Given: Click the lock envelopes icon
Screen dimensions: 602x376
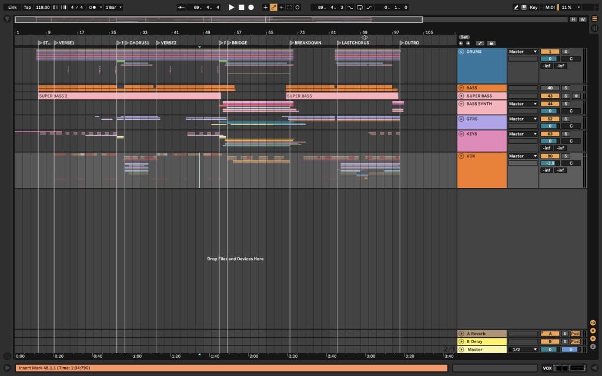Looking at the screenshot, I should click(491, 43).
